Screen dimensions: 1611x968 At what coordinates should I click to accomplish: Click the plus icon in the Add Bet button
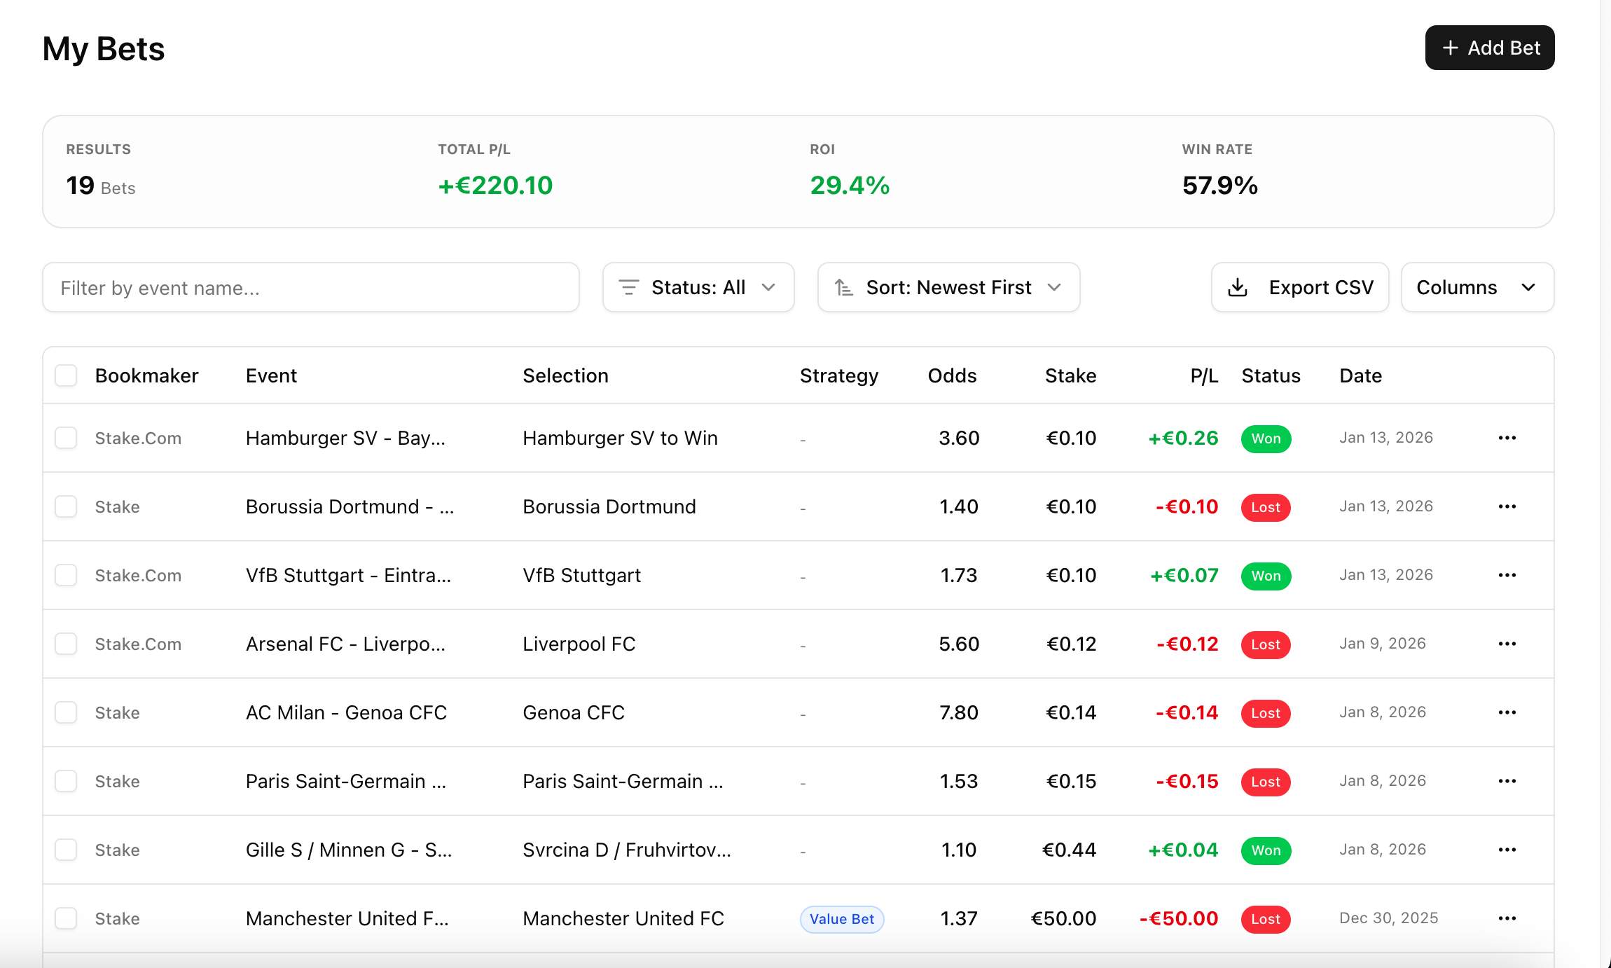pos(1451,48)
